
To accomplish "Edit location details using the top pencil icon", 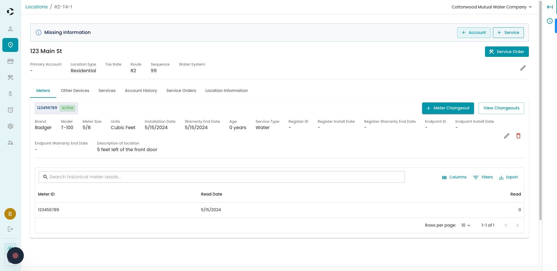I will (523, 68).
